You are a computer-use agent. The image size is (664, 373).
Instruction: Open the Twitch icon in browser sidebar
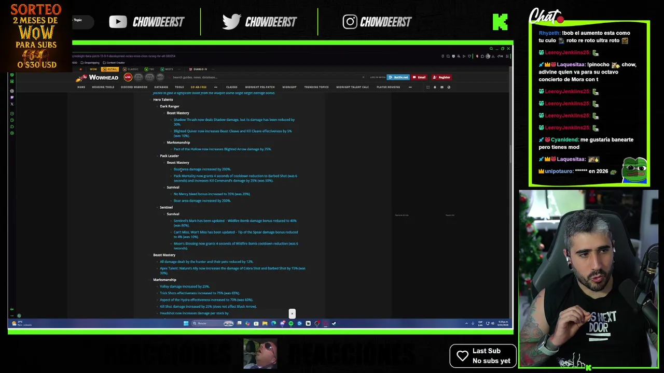coord(12,97)
